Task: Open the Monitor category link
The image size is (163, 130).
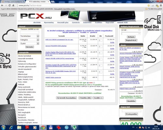Action: tap(21, 110)
